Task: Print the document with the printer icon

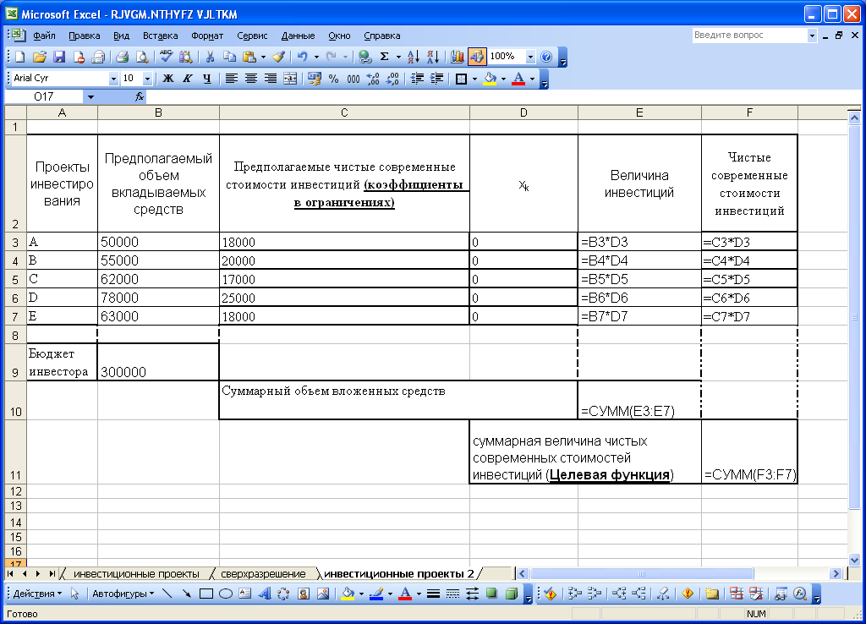Action: [122, 57]
